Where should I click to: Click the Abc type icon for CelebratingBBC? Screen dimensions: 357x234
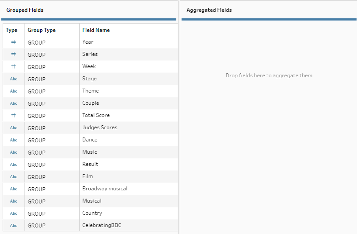(x=13, y=226)
